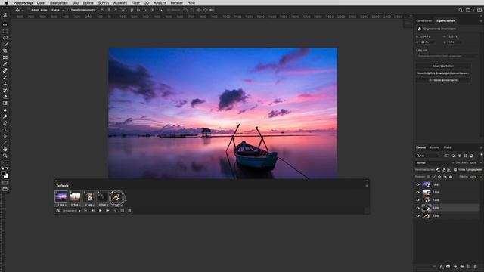
Task: Select the Lasso tool
Action: click(5, 38)
